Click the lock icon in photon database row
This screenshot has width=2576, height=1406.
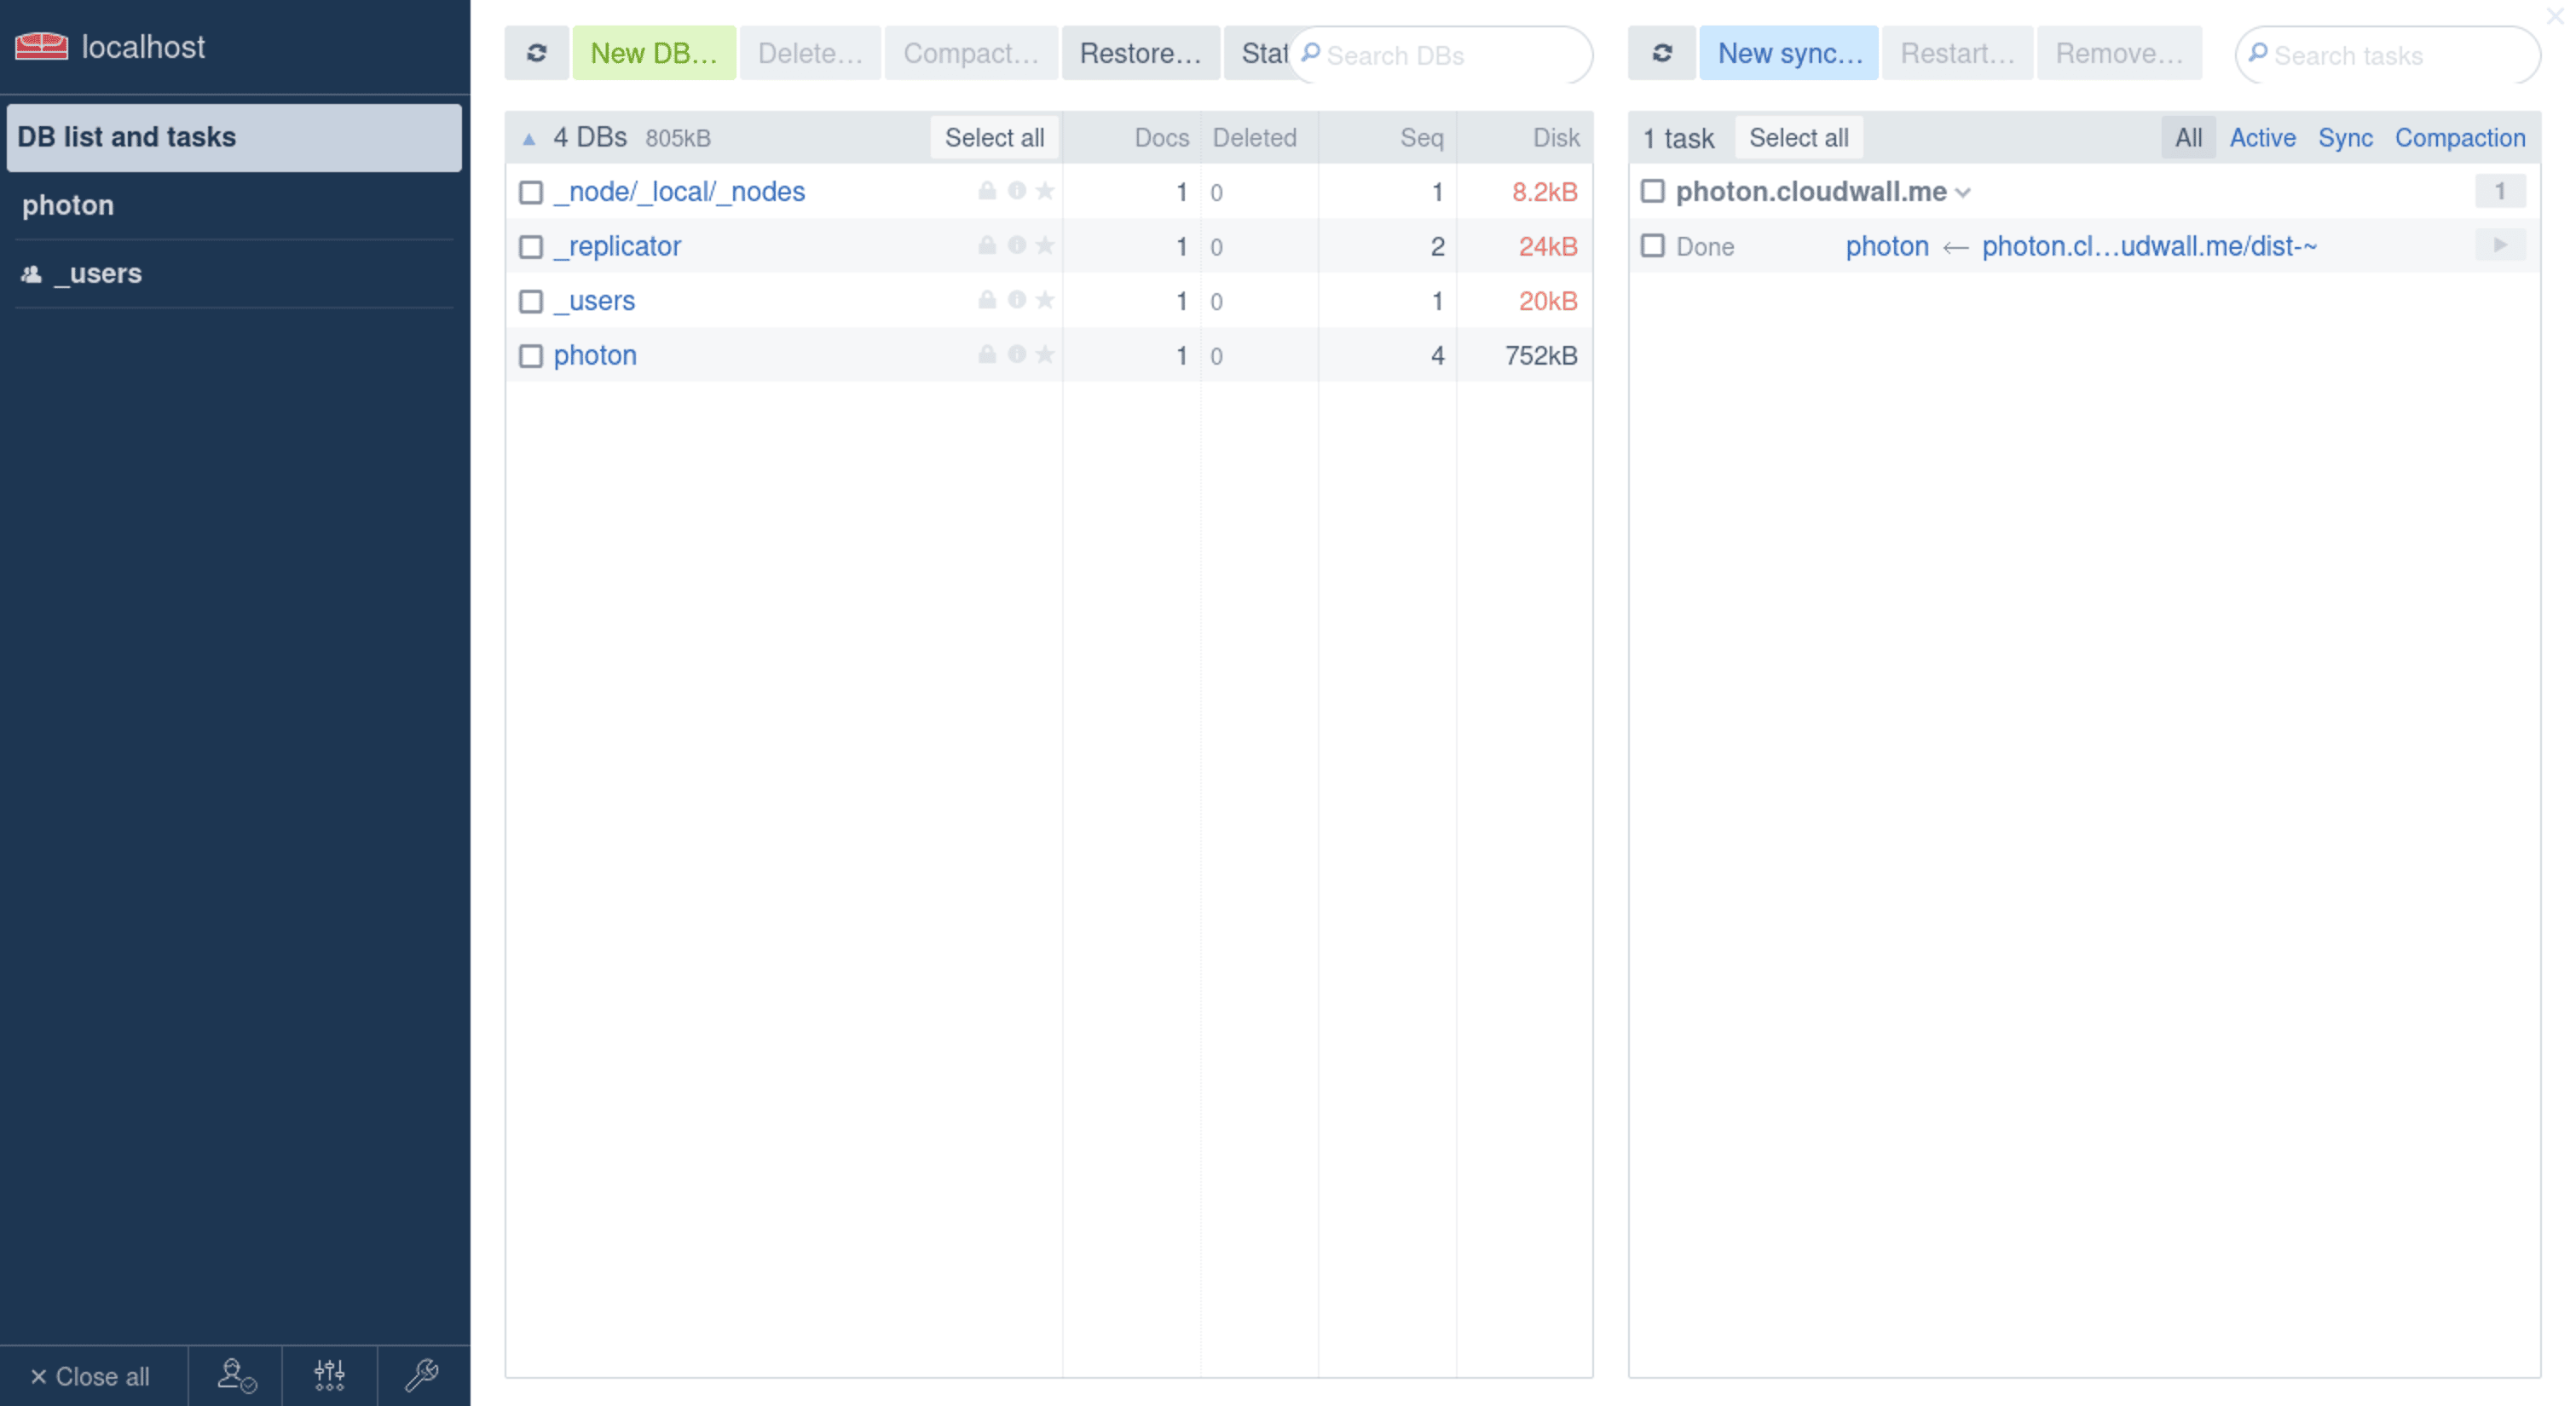(x=987, y=354)
